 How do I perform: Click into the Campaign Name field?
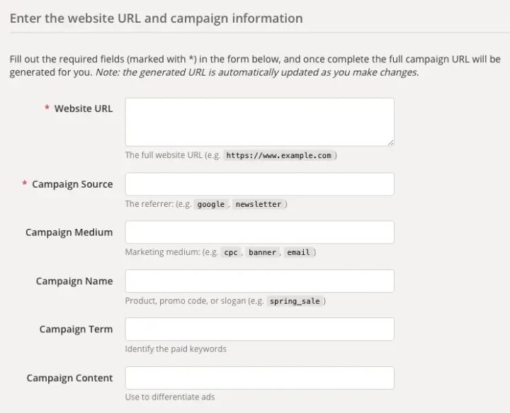(259, 281)
